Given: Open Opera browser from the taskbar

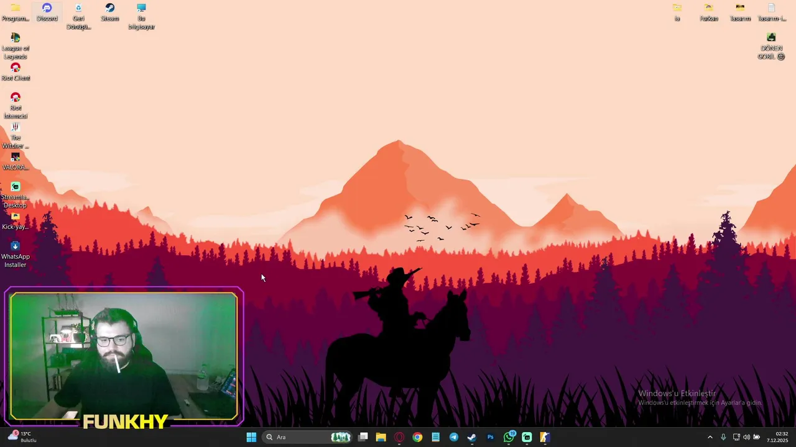Looking at the screenshot, I should coord(399,437).
